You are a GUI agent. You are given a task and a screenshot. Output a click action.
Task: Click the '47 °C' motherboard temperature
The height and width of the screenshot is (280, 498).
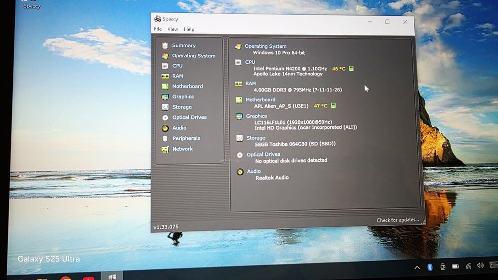[320, 106]
